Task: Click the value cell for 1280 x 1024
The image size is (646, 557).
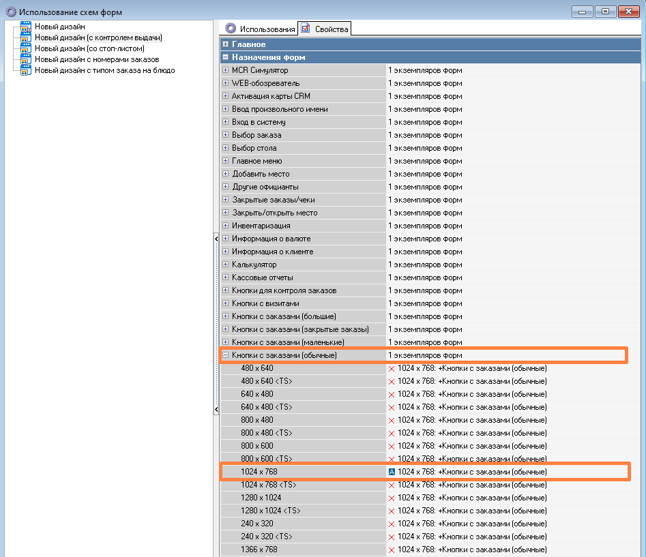Action: [x=471, y=498]
